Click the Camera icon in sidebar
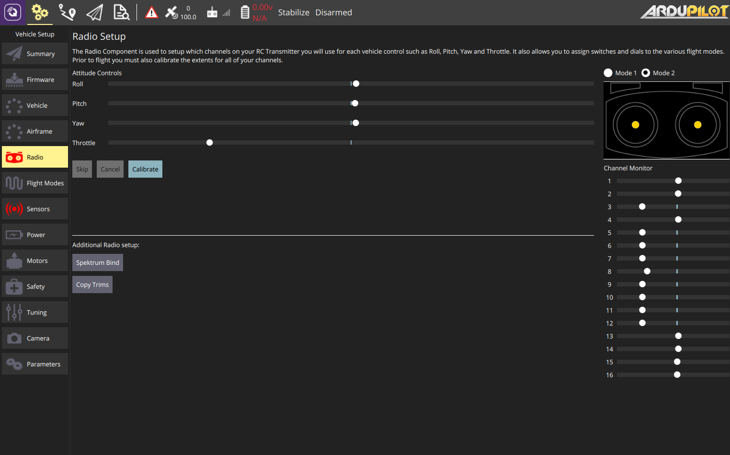 tap(14, 338)
